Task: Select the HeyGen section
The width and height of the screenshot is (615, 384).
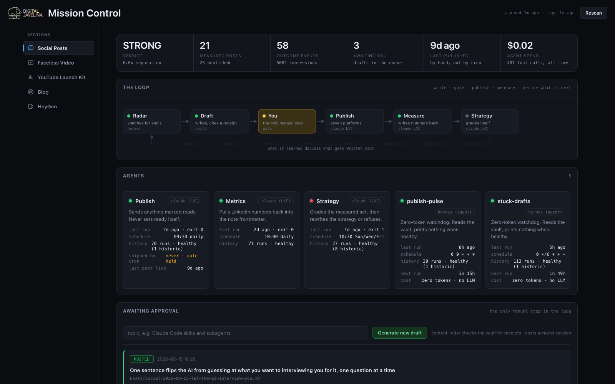Action: 58,106
